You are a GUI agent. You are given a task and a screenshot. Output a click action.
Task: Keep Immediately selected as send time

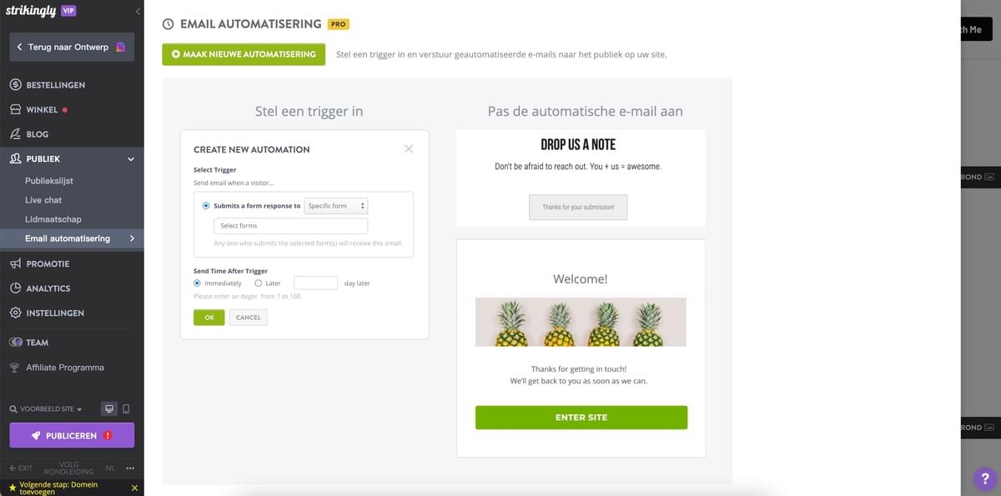click(195, 283)
